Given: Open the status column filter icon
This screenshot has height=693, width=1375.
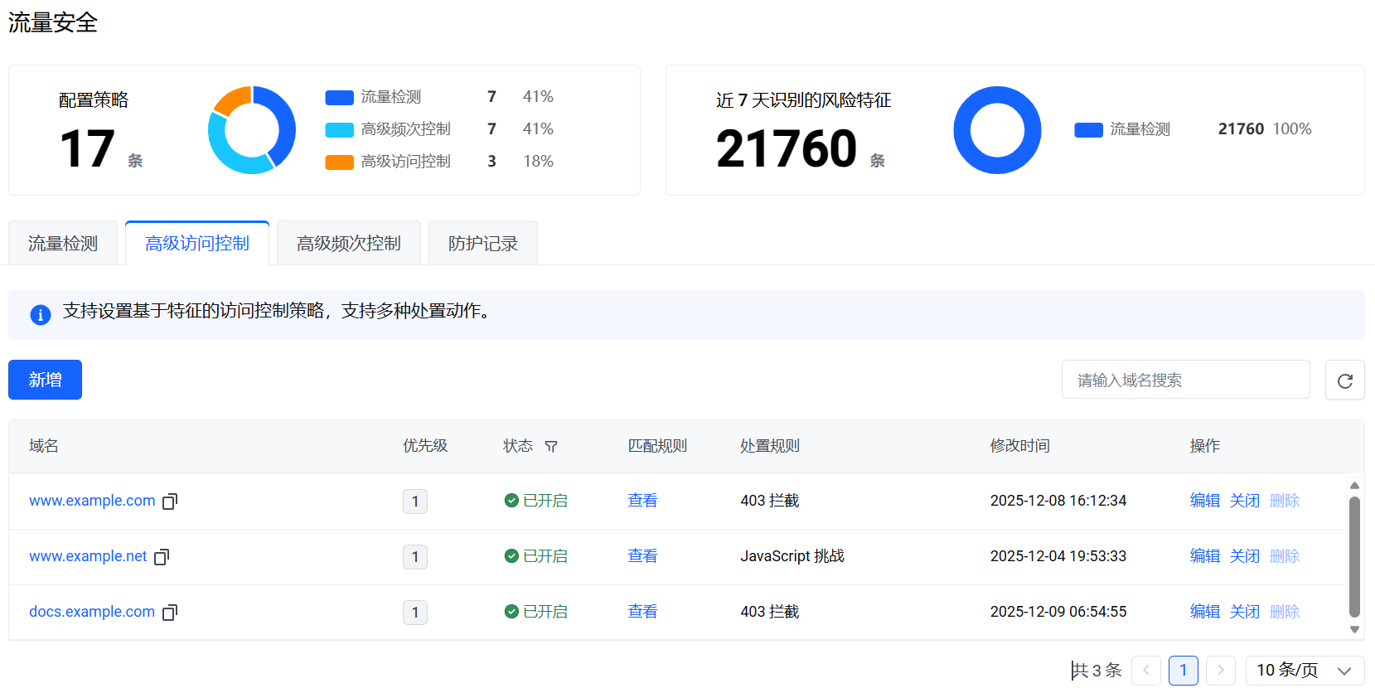Looking at the screenshot, I should 551,447.
